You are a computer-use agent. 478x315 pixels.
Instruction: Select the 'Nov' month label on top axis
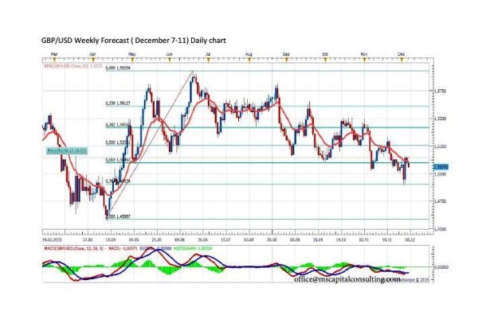(364, 54)
